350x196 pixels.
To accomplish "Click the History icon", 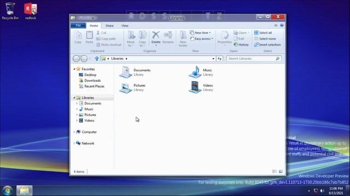I will coord(236,45).
